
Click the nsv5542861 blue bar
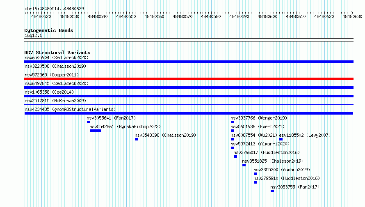click(x=96, y=131)
